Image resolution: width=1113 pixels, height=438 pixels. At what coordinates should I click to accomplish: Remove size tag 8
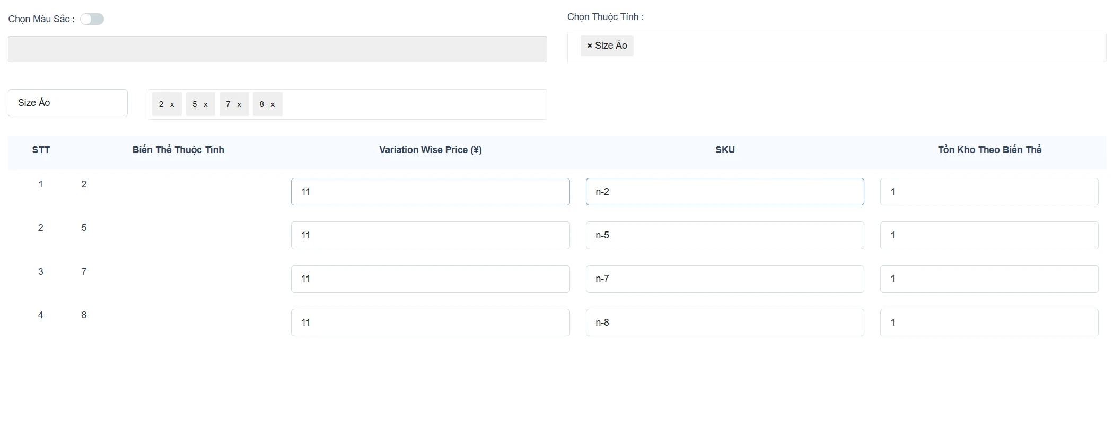pyautogui.click(x=273, y=105)
